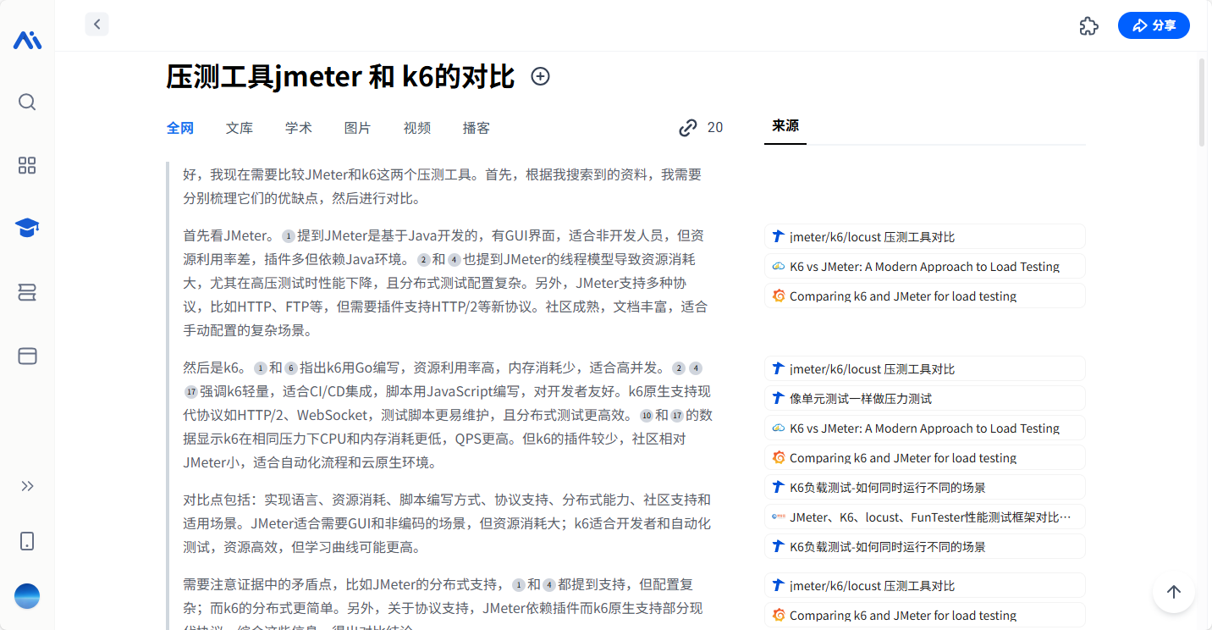Click the 来源 panel tab
Image resolution: width=1212 pixels, height=630 pixels.
point(785,126)
